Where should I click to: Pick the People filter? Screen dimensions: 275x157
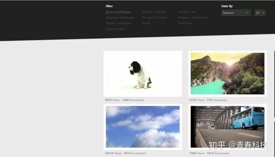(x=146, y=23)
